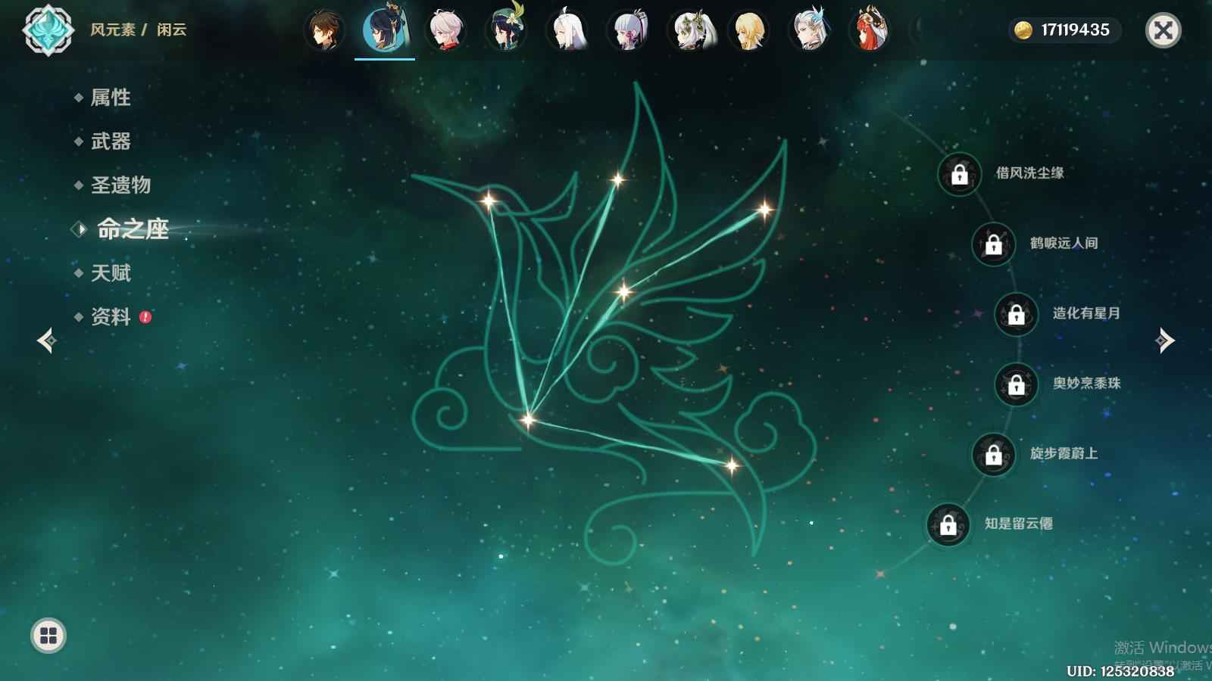Click the label 旋步霞蔚上
Image resolution: width=1212 pixels, height=681 pixels.
tap(1064, 453)
